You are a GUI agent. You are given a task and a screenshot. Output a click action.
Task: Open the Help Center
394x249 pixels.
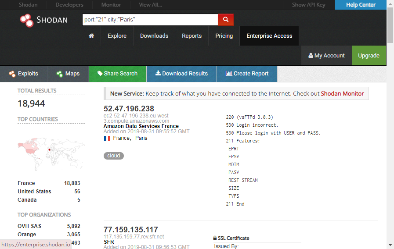pyautogui.click(x=361, y=5)
